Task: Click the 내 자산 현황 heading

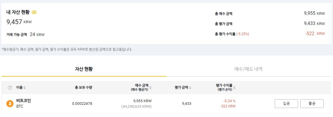Action: (x=18, y=12)
